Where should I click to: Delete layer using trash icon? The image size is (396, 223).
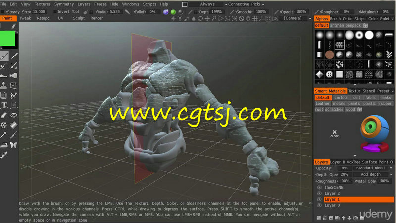pos(325,218)
